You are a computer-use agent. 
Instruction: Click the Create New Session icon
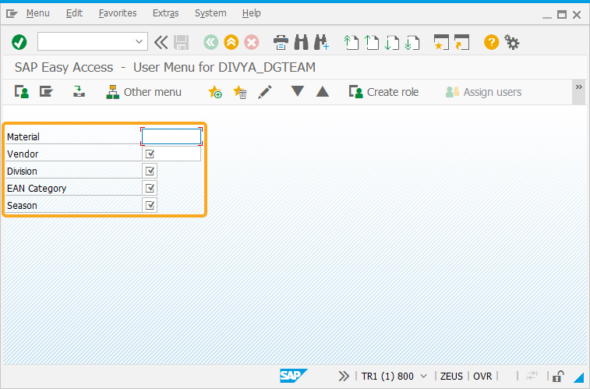coord(441,42)
